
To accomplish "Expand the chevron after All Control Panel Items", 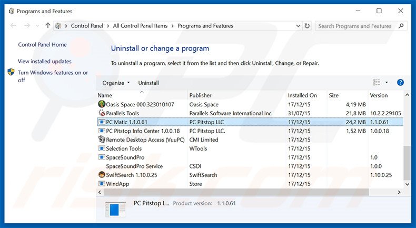I will pos(172,26).
